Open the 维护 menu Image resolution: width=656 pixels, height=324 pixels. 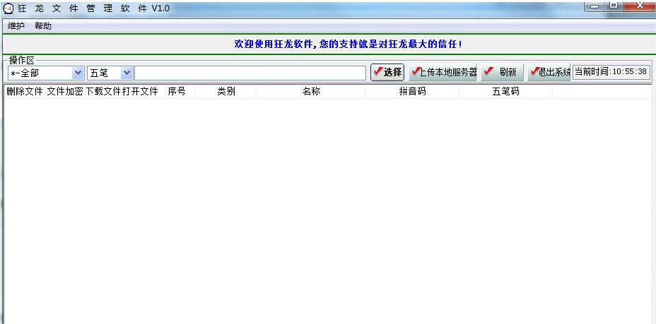pyautogui.click(x=16, y=26)
